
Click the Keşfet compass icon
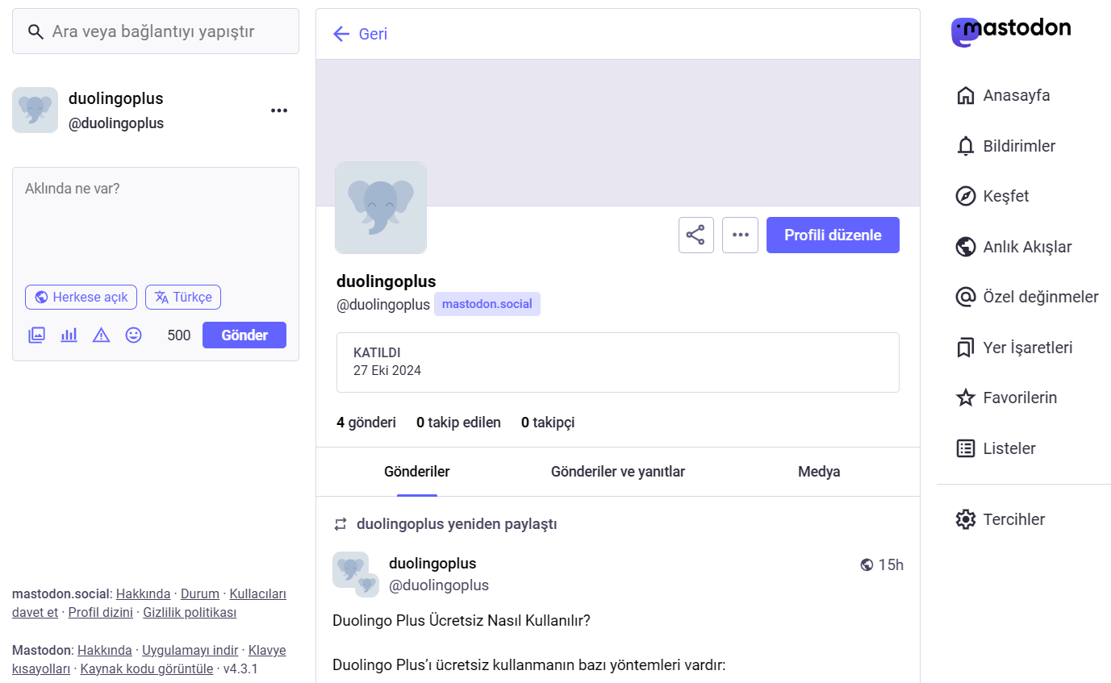click(x=965, y=196)
